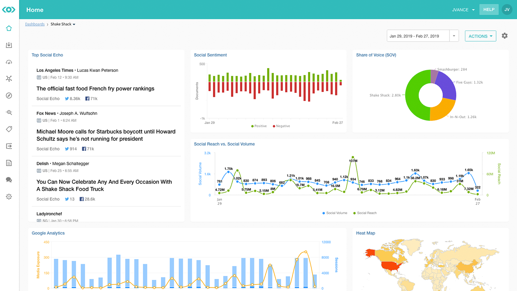Open the gauge metrics icon in sidebar
Screen dimensions: 517x291
click(9, 62)
